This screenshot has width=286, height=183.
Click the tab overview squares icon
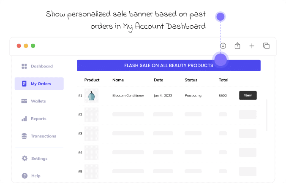tap(266, 46)
